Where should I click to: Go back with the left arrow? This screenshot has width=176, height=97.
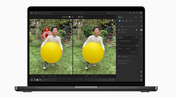click(36, 13)
